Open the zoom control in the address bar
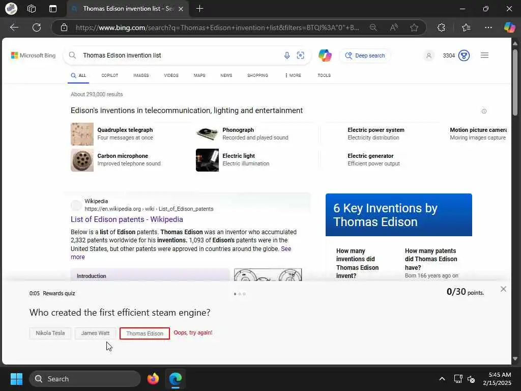This screenshot has height=391, width=521. point(373,27)
